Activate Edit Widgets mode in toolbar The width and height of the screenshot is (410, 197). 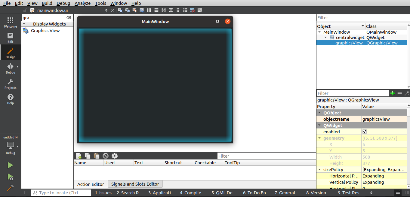(120, 10)
